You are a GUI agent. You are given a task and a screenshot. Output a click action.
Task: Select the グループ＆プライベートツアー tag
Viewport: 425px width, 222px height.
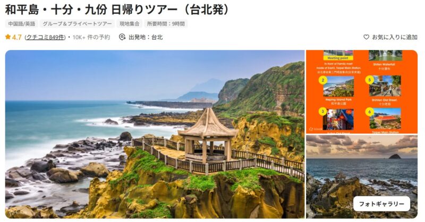tap(77, 23)
